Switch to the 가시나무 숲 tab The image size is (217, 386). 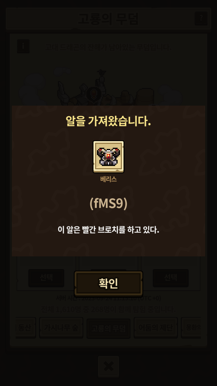(x=61, y=328)
